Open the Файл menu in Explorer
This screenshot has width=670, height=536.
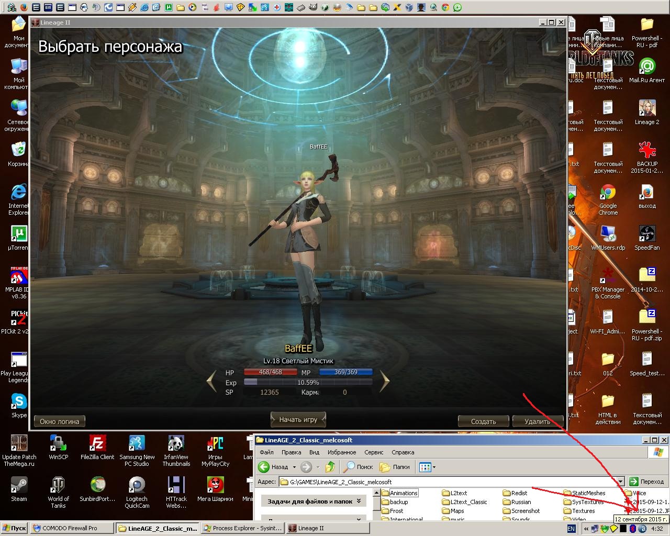[266, 452]
